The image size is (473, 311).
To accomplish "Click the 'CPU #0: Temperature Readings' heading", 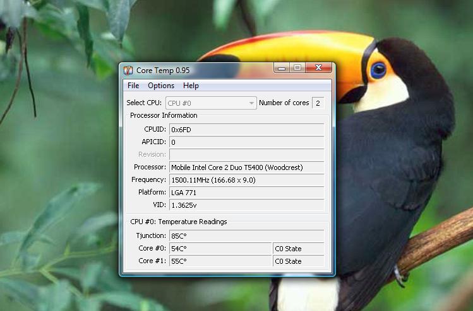I will [179, 222].
